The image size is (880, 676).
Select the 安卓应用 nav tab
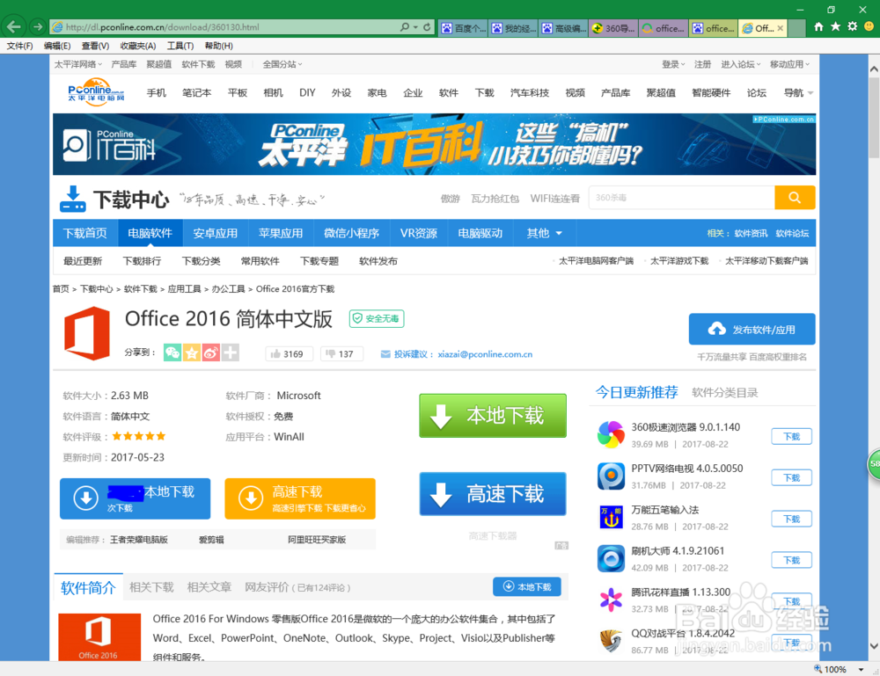(x=216, y=233)
